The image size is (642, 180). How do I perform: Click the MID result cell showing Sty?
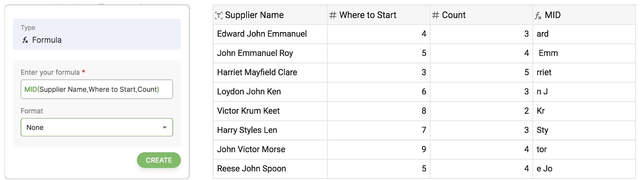click(x=543, y=130)
